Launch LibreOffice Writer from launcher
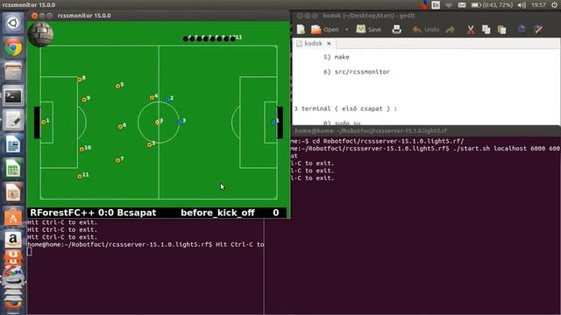Viewport: 561px width, 315px height. 13,144
